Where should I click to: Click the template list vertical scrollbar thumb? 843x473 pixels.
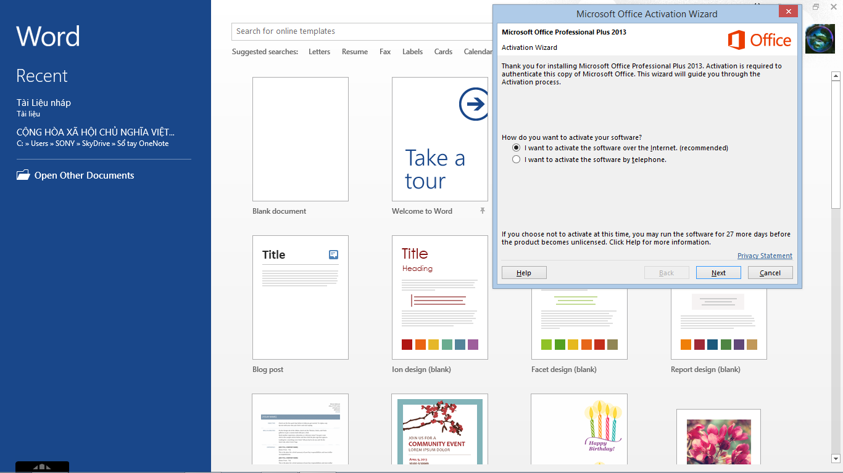click(x=836, y=145)
